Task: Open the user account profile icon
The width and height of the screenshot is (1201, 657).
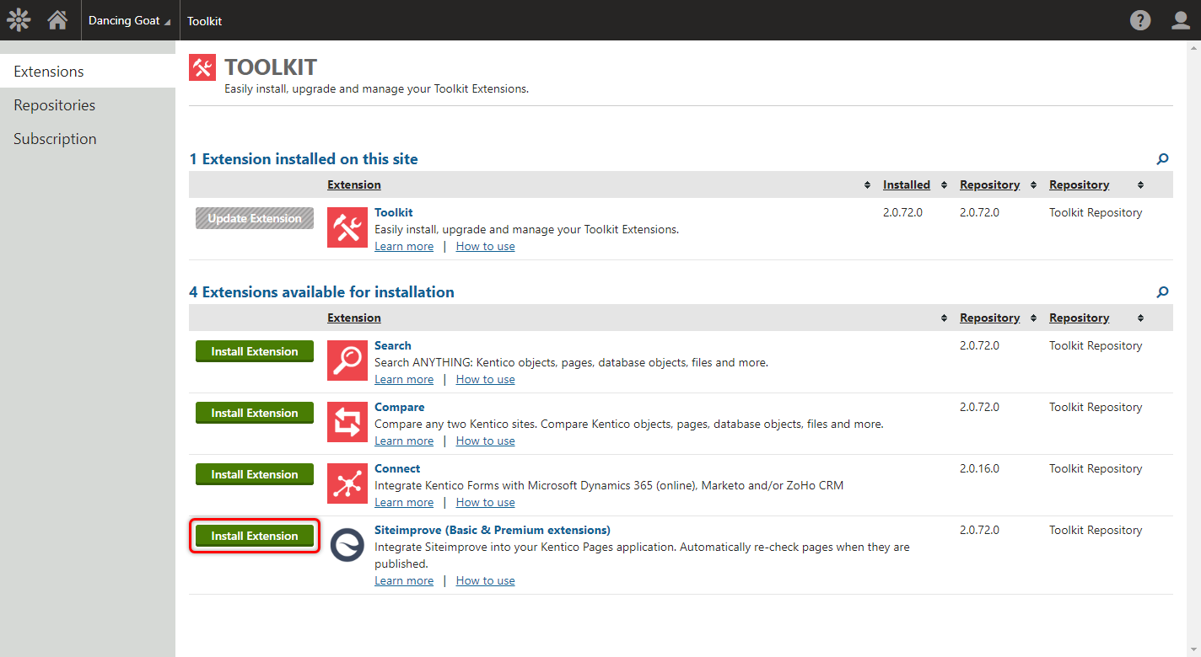Action: (1181, 20)
